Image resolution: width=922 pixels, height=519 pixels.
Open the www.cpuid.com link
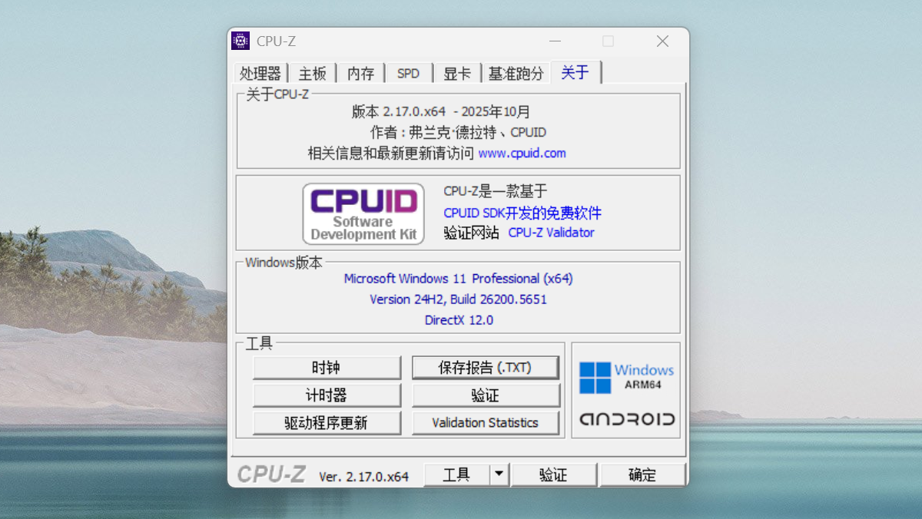(x=522, y=154)
